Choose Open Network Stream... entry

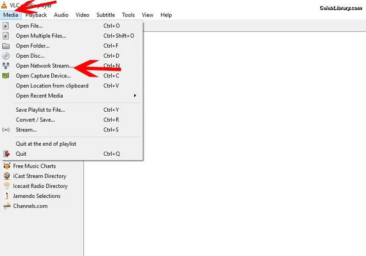pyautogui.click(x=71, y=66)
